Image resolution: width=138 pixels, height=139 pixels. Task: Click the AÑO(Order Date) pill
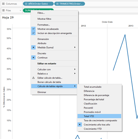(38, 4)
